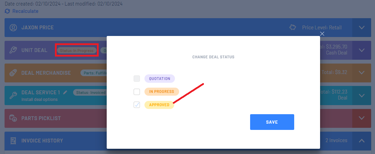Collapse the Invoice History section
Viewport: 375px width, 154px height.
pos(362,141)
